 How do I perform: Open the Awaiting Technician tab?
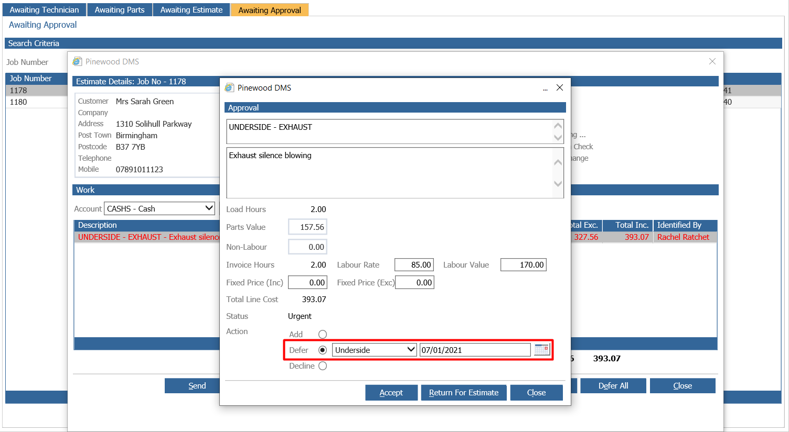[x=44, y=10]
